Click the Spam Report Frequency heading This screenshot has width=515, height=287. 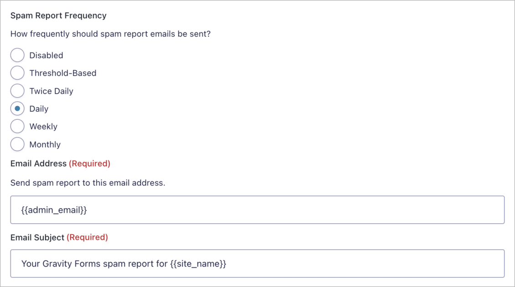58,15
